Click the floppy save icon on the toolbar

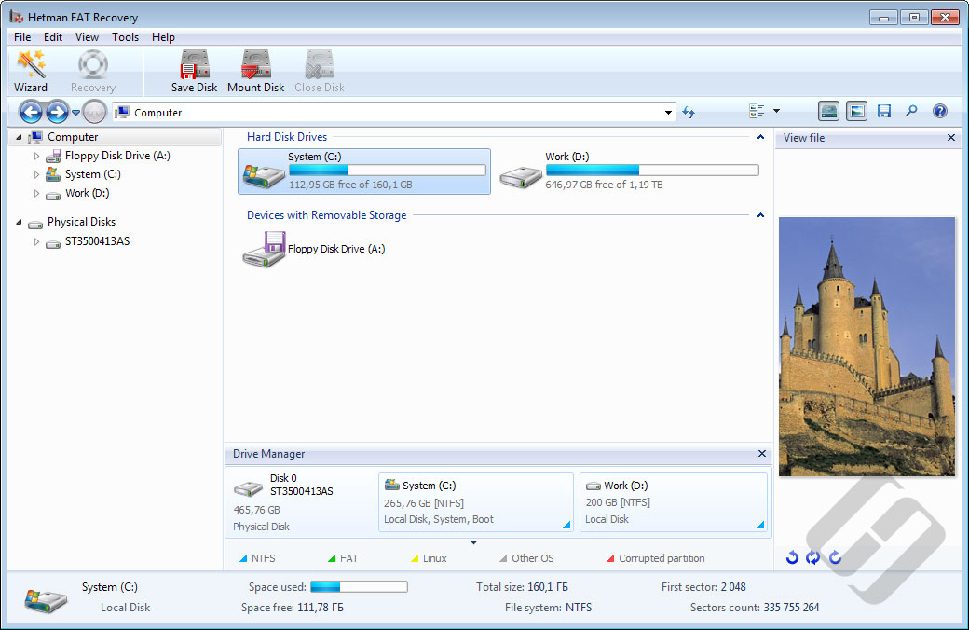tap(884, 111)
